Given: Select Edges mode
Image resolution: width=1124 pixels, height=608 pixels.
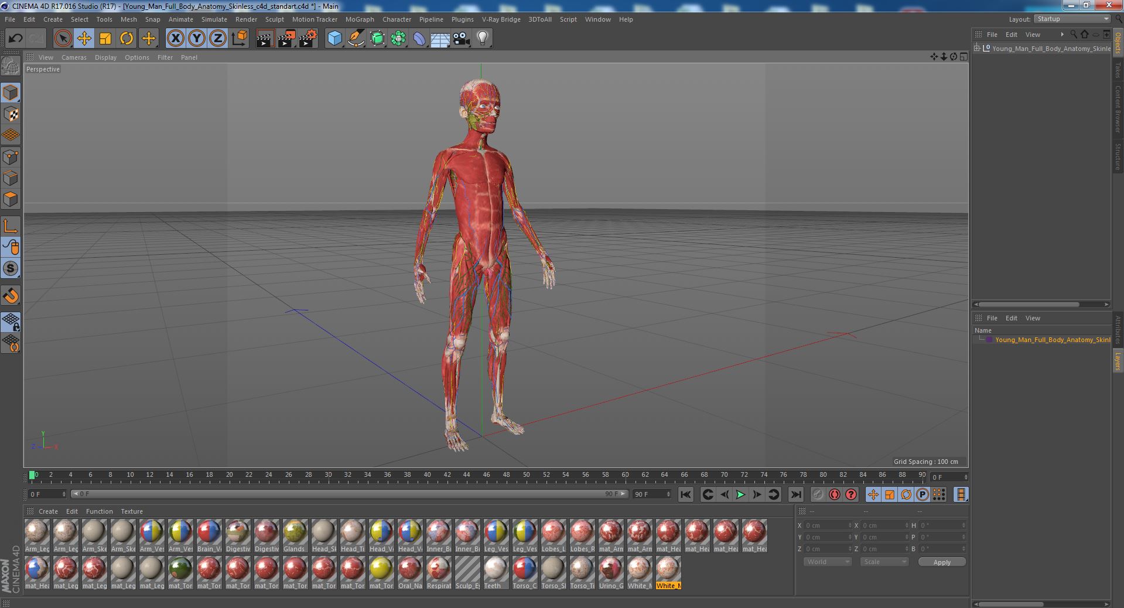Looking at the screenshot, I should click(x=11, y=178).
